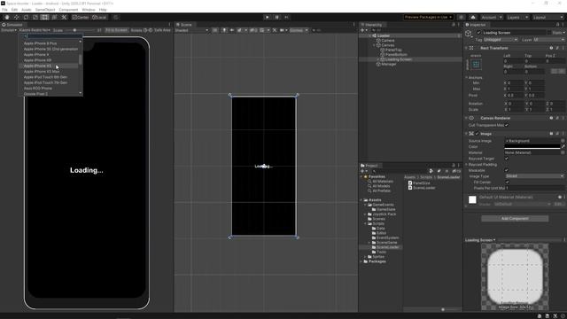Image resolution: width=567 pixels, height=319 pixels.
Task: Toggle the Static checkbox
Action: click(x=549, y=33)
